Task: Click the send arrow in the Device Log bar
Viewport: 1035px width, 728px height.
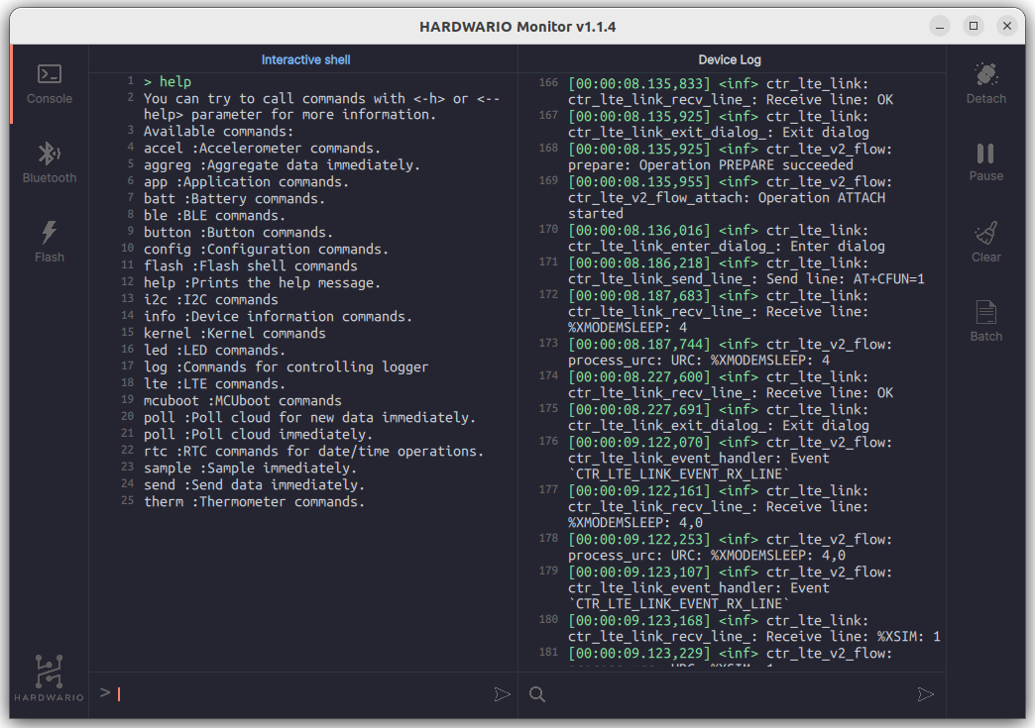Action: (925, 694)
